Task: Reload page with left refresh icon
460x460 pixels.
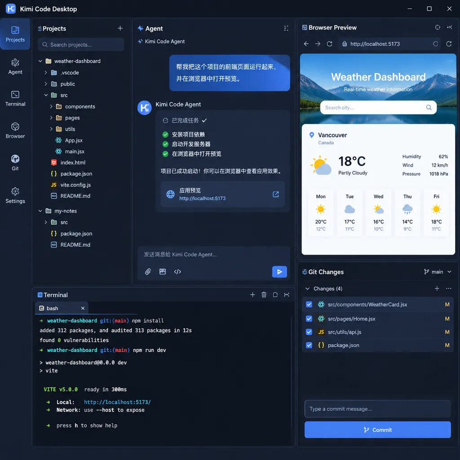Action: pyautogui.click(x=329, y=44)
